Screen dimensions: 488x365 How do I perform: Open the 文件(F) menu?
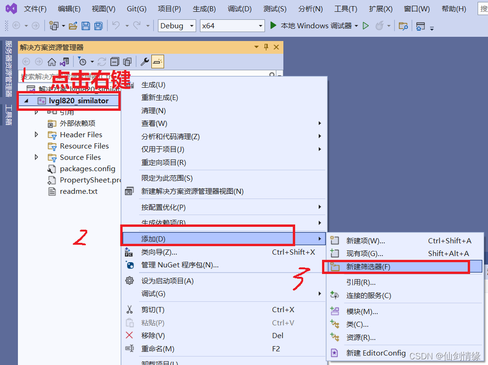35,8
